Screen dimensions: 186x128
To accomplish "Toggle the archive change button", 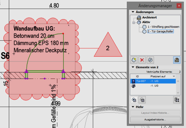I will [177, 60].
